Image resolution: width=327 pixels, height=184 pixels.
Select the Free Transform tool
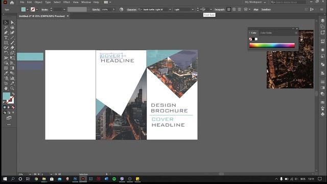click(x=12, y=58)
